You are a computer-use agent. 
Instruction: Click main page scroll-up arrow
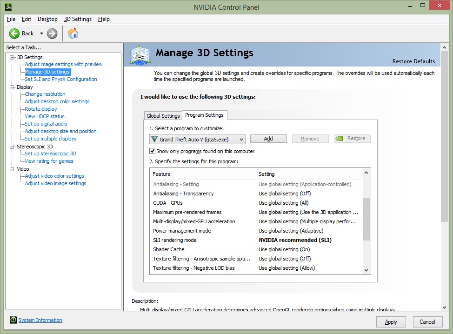coord(444,47)
